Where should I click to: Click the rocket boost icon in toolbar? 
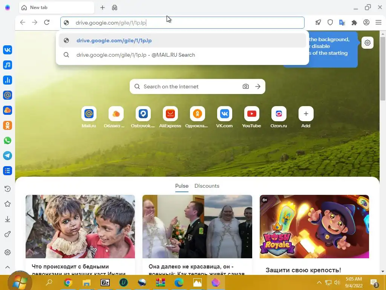[318, 22]
